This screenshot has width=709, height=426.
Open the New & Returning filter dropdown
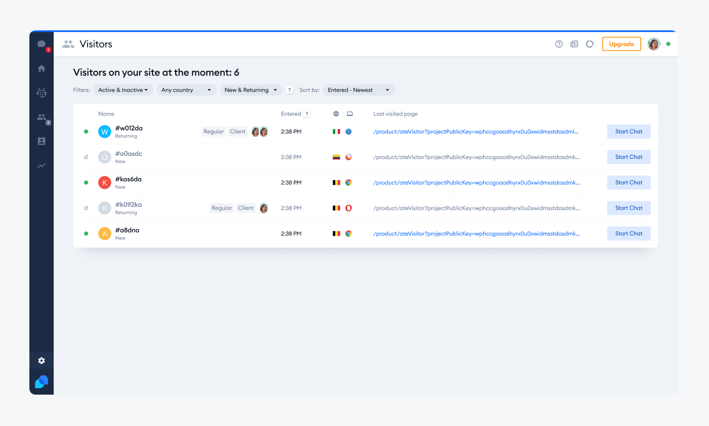[x=251, y=90]
